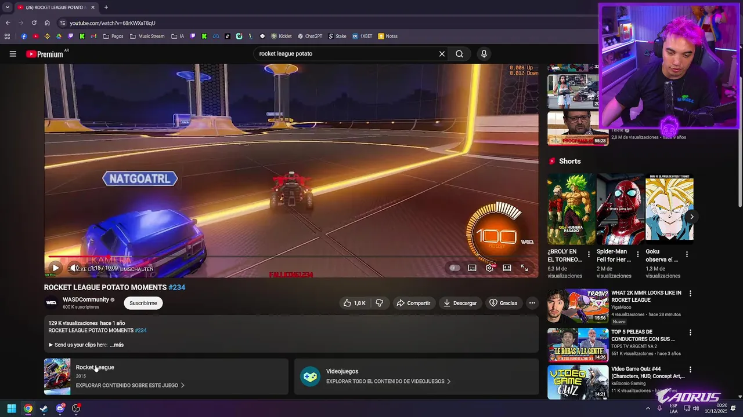Dislike the video
Image resolution: width=743 pixels, height=417 pixels.
click(379, 303)
